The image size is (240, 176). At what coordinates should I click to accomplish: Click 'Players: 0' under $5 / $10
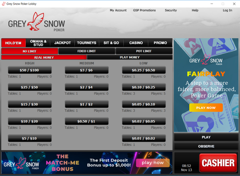[44, 145]
